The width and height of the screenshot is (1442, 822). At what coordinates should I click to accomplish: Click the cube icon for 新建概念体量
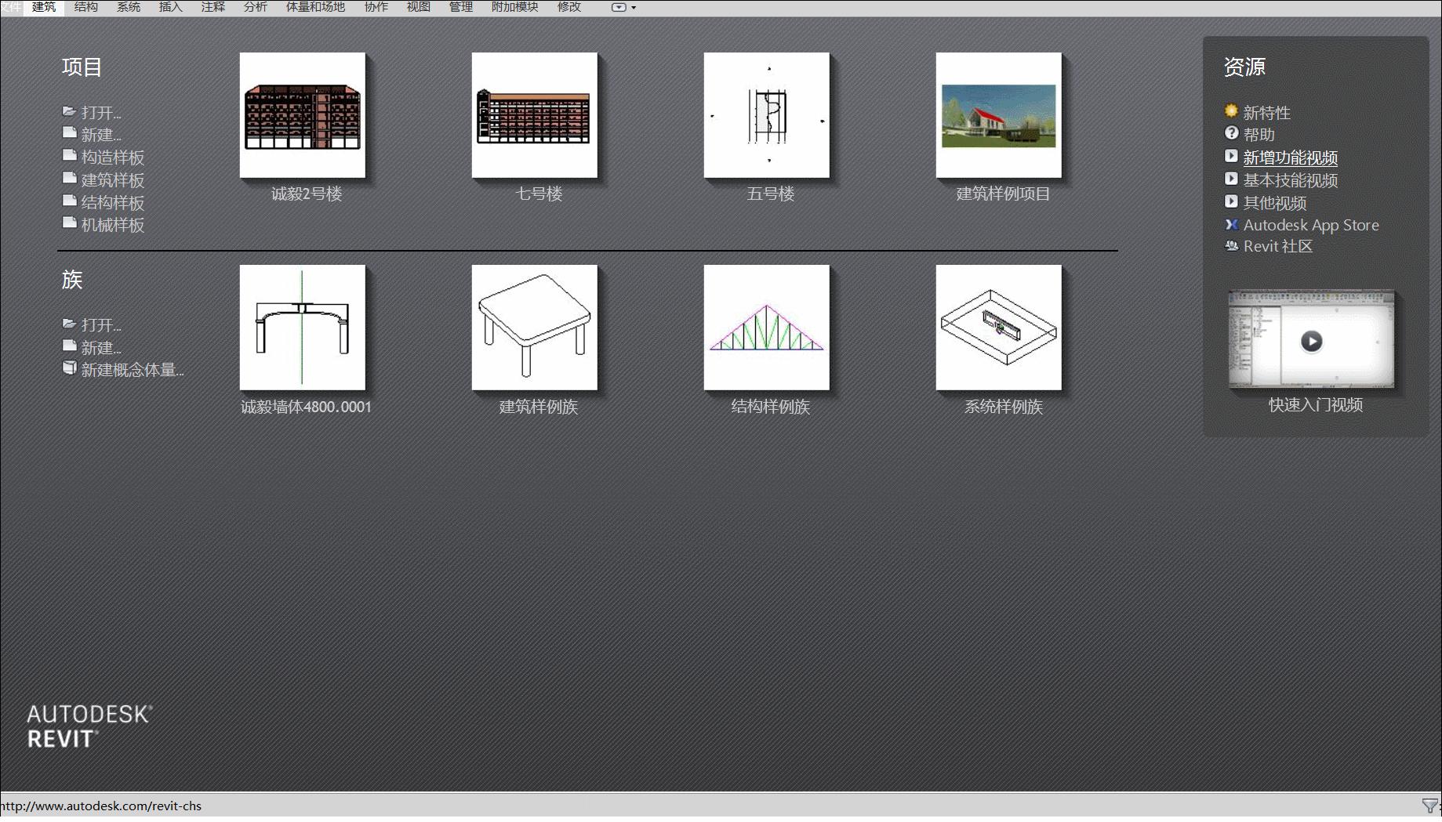(x=69, y=368)
